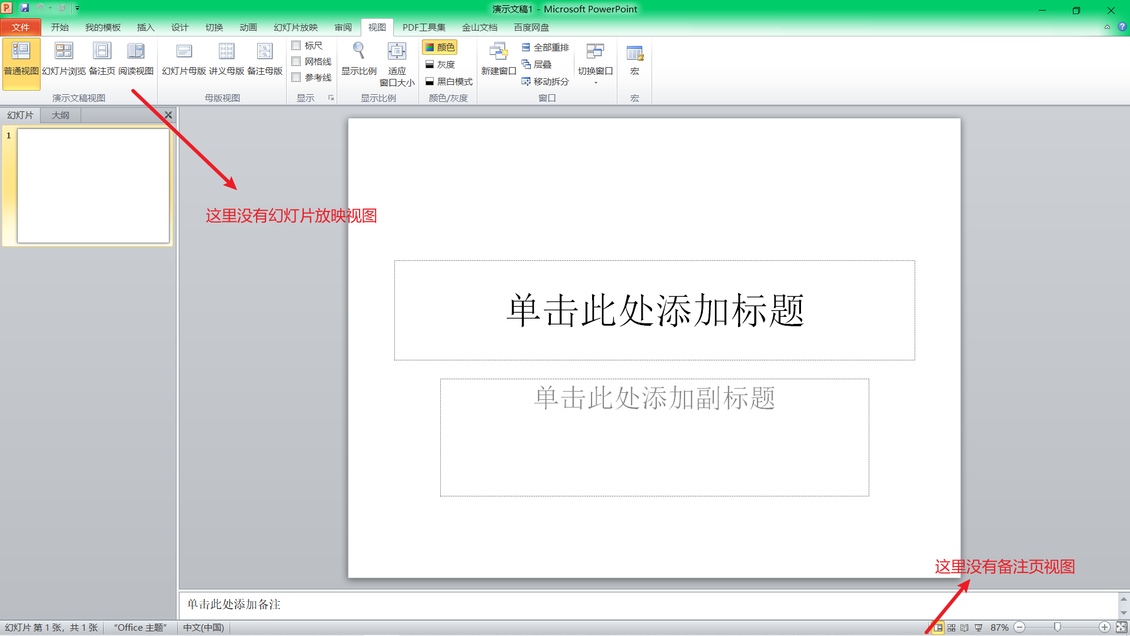Open a New Window (新建窗口)

click(498, 58)
